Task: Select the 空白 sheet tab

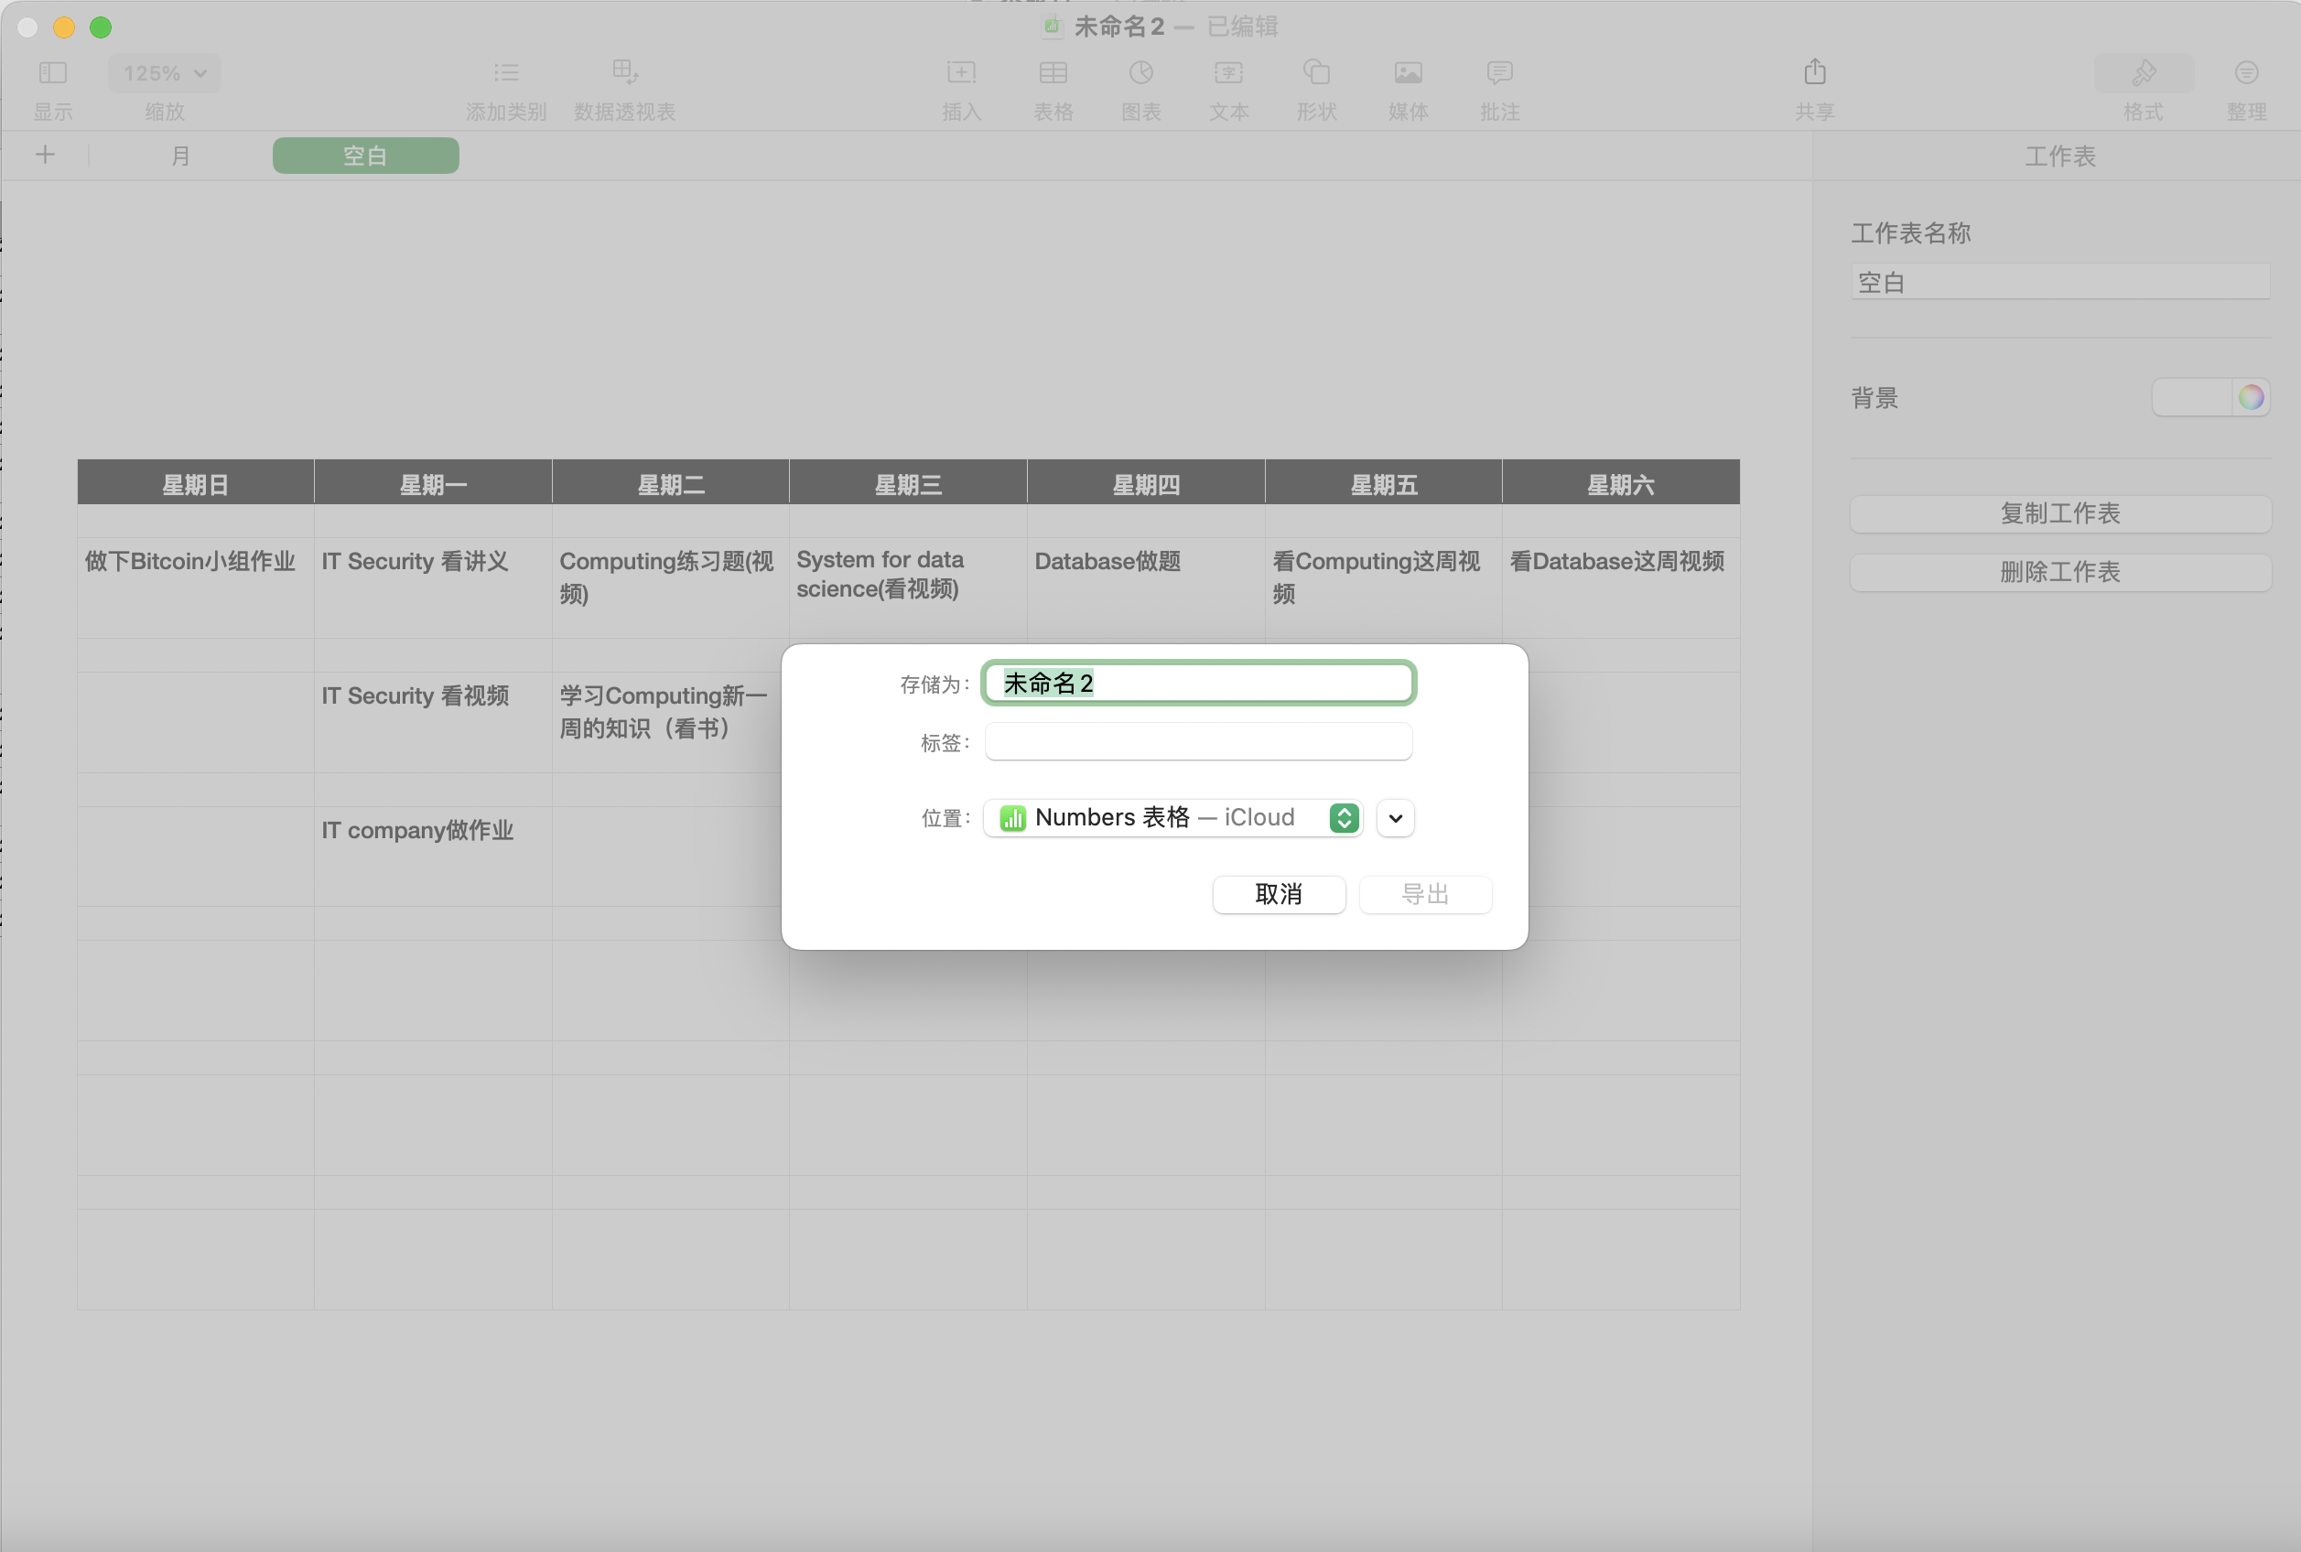Action: 365,156
